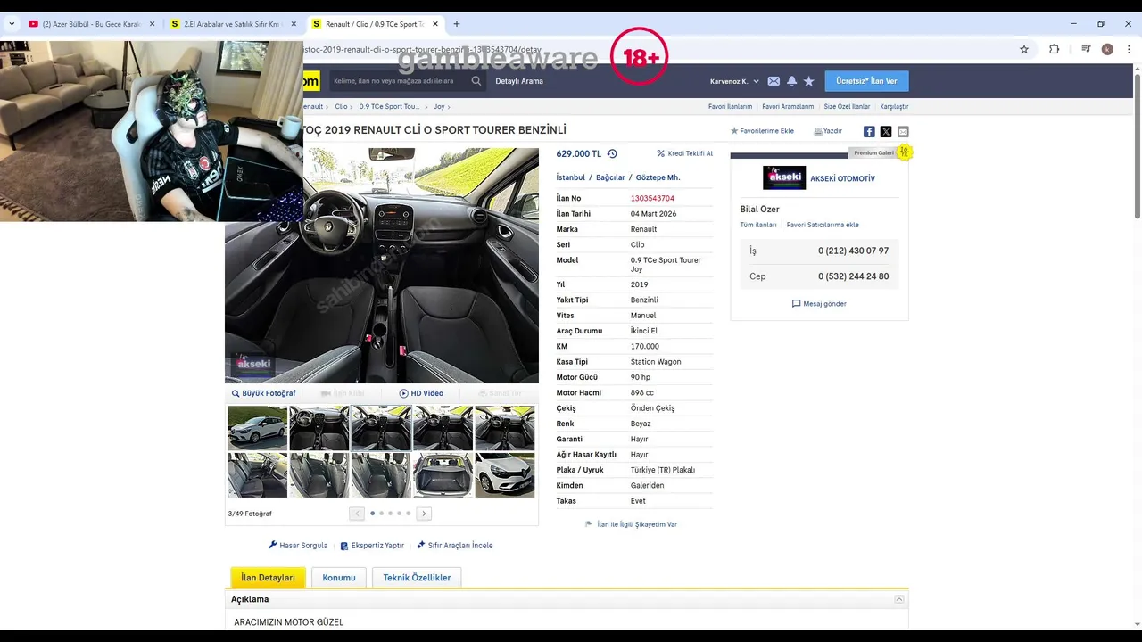
Task: Open the notifications bell icon
Action: click(x=791, y=81)
